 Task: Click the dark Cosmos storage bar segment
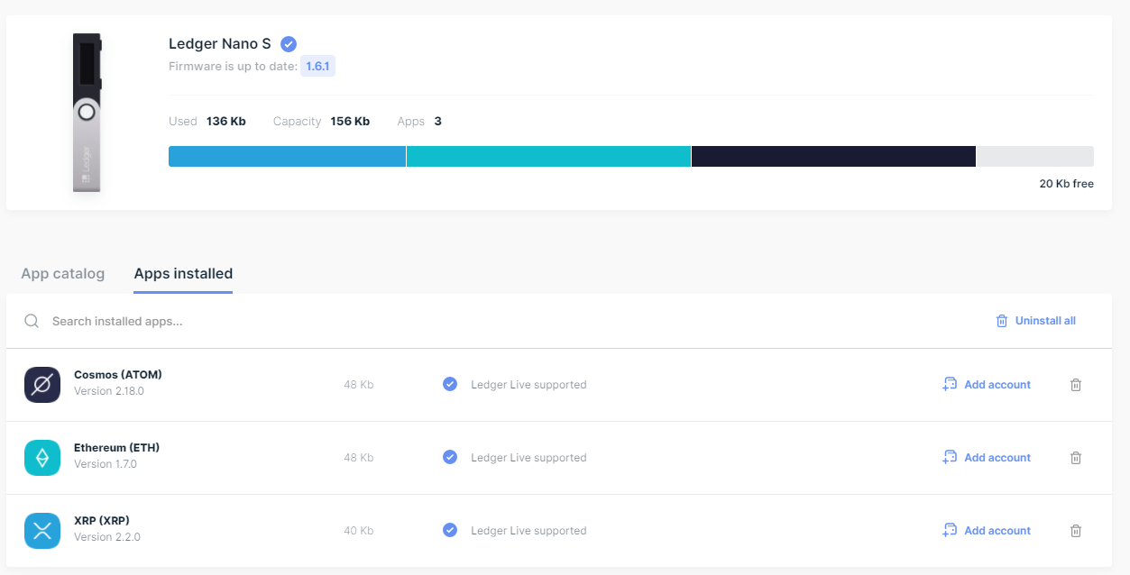(833, 156)
